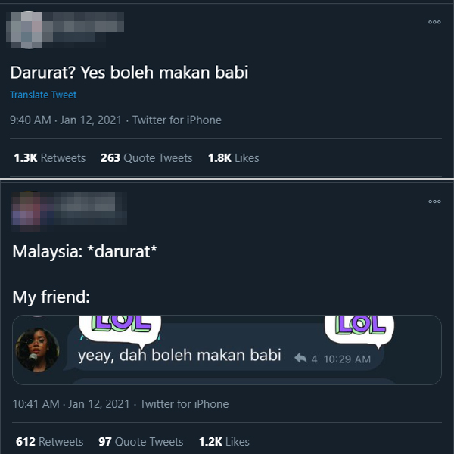Open the second tweet's three-dot more menu
The height and width of the screenshot is (454, 454).
(434, 201)
